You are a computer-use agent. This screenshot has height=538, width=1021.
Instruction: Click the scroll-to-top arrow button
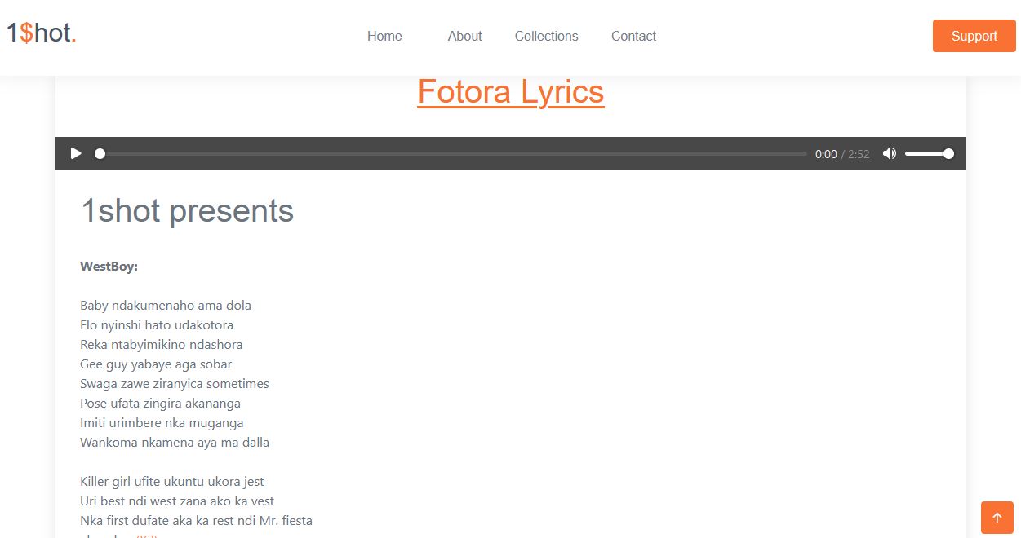coord(997,518)
